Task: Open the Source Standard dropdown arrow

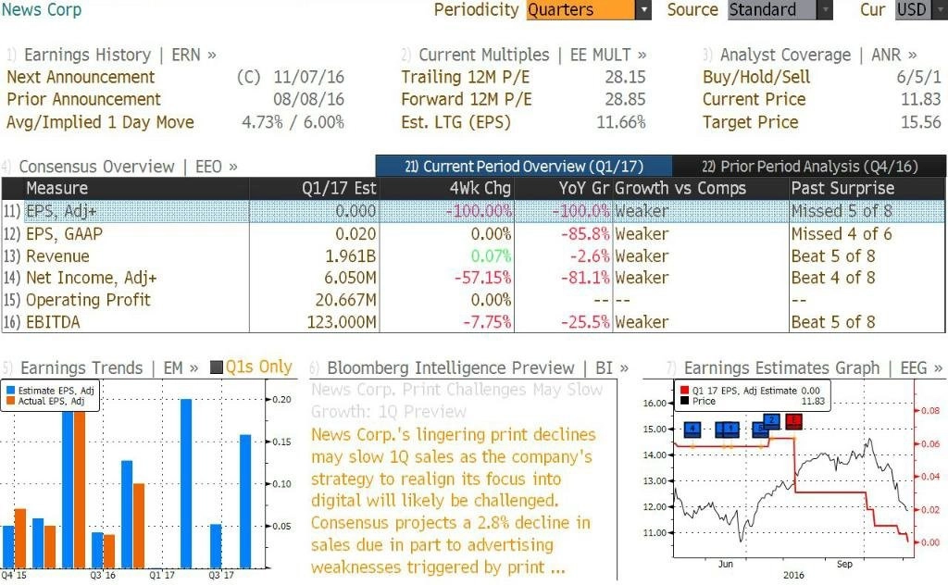Action: point(825,9)
